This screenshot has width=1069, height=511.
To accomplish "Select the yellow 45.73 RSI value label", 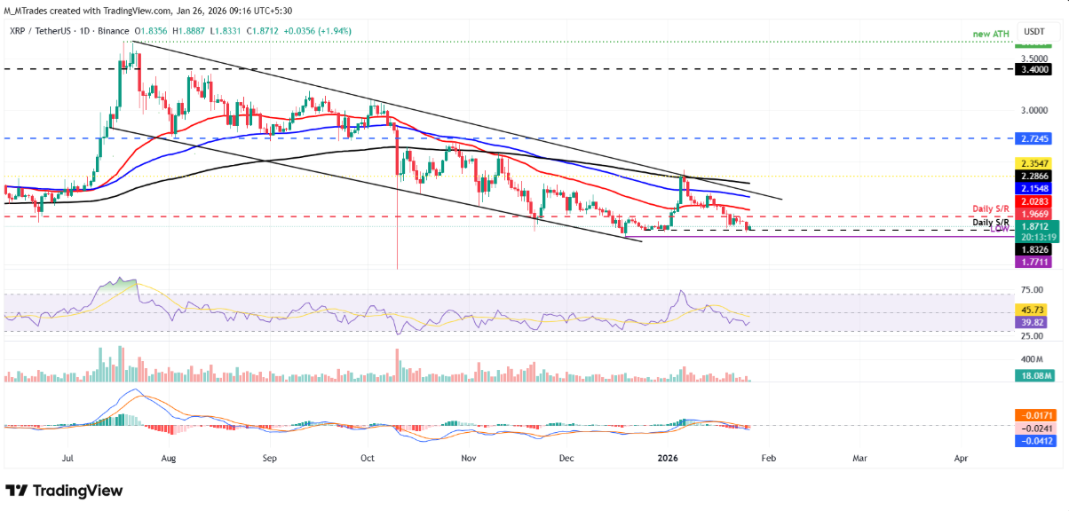I will click(1029, 310).
